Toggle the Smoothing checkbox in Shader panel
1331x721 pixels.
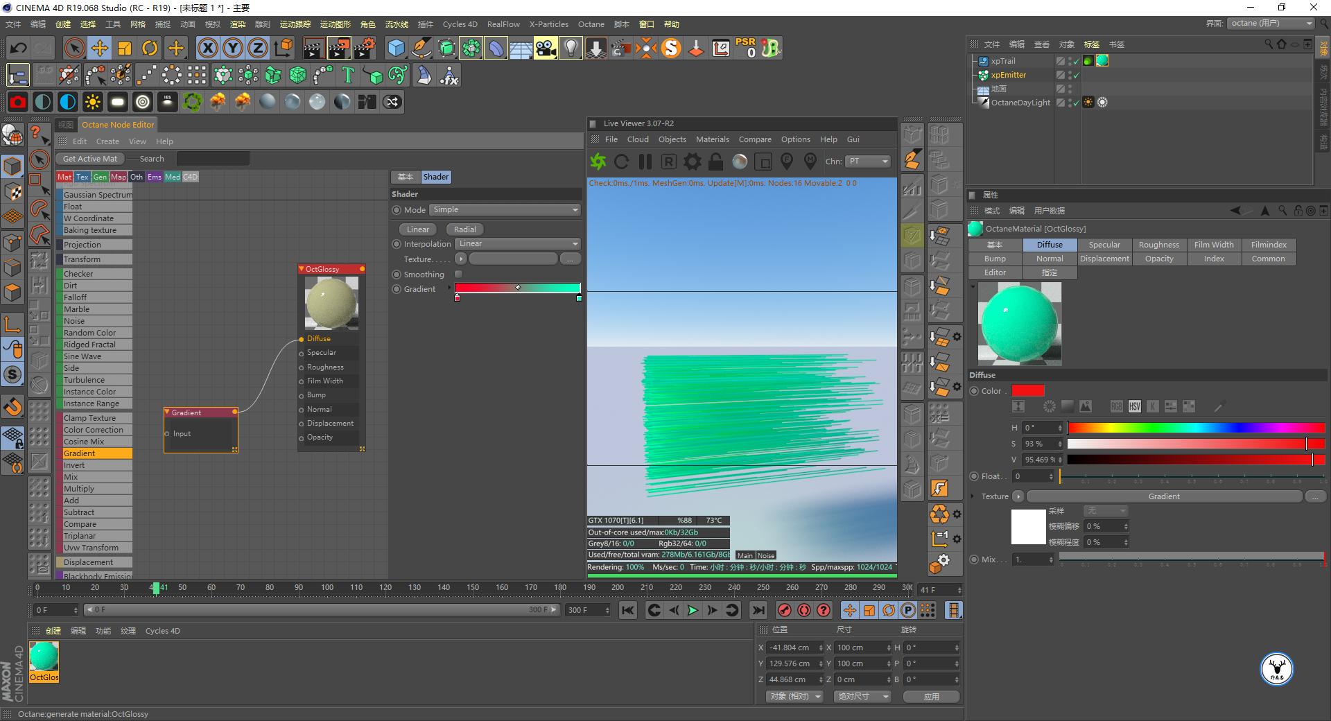458,274
